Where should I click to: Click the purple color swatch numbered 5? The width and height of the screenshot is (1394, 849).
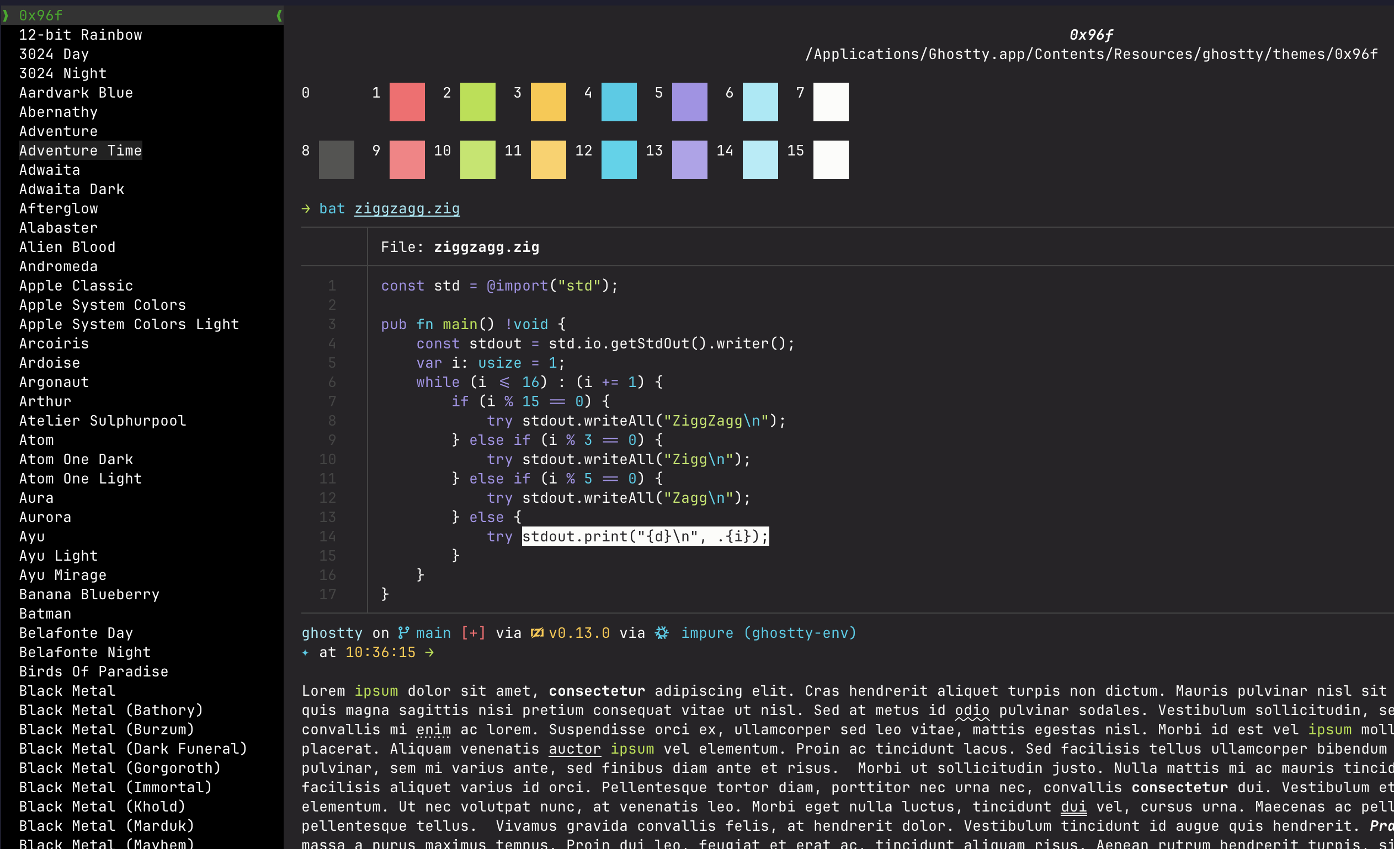point(689,102)
